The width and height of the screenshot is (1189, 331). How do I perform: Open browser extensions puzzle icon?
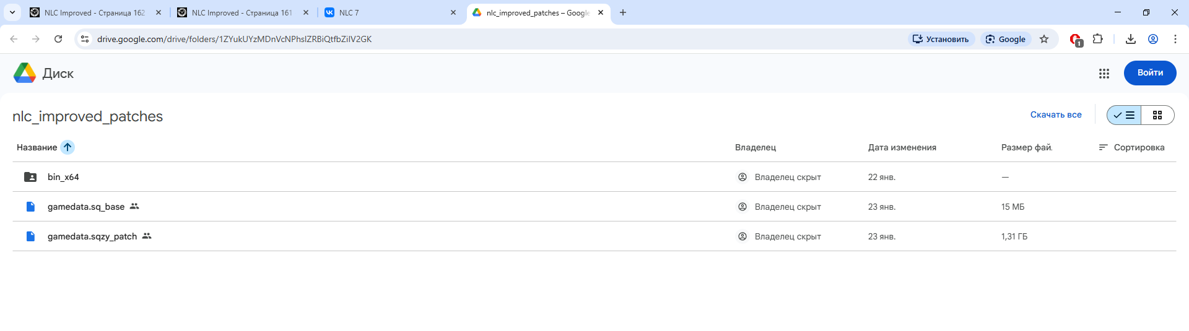pos(1097,39)
